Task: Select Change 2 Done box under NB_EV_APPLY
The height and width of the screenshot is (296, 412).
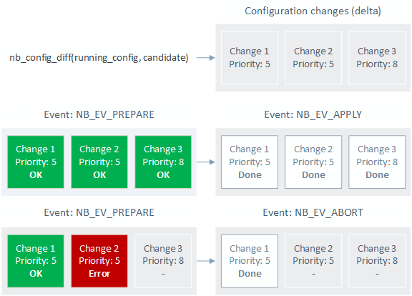Action: point(313,162)
